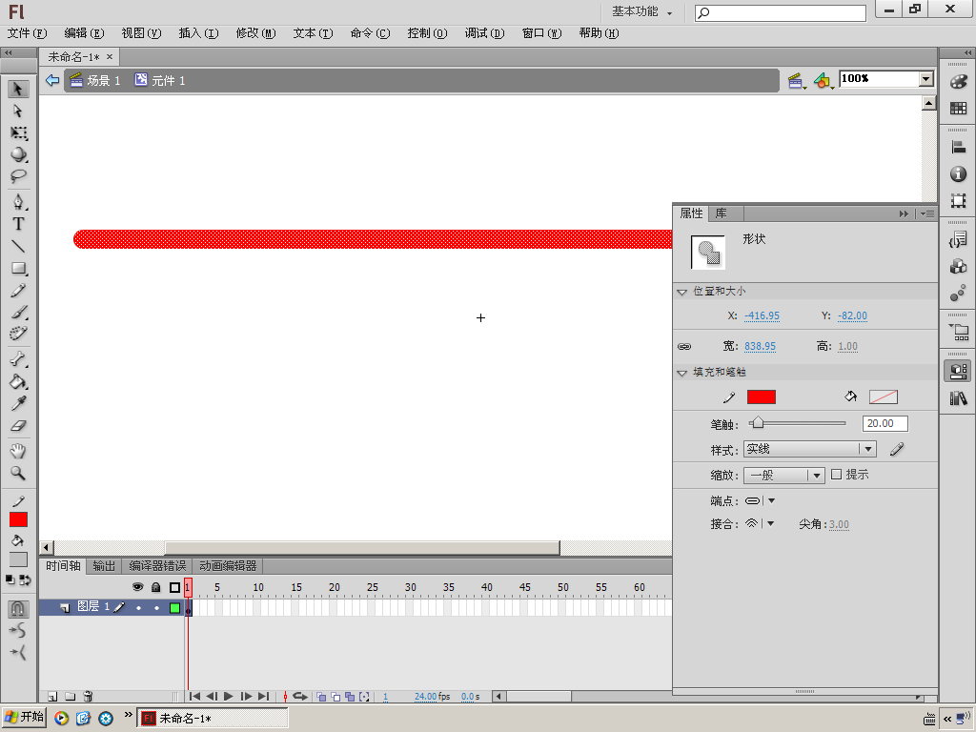Click the Edit Symbols icon

pos(823,80)
